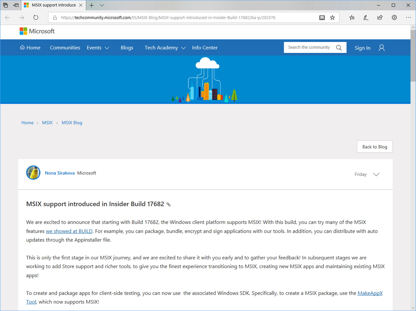The width and height of the screenshot is (416, 311).
Task: Select the MSIX support introduce browser tab
Action: point(52,5)
